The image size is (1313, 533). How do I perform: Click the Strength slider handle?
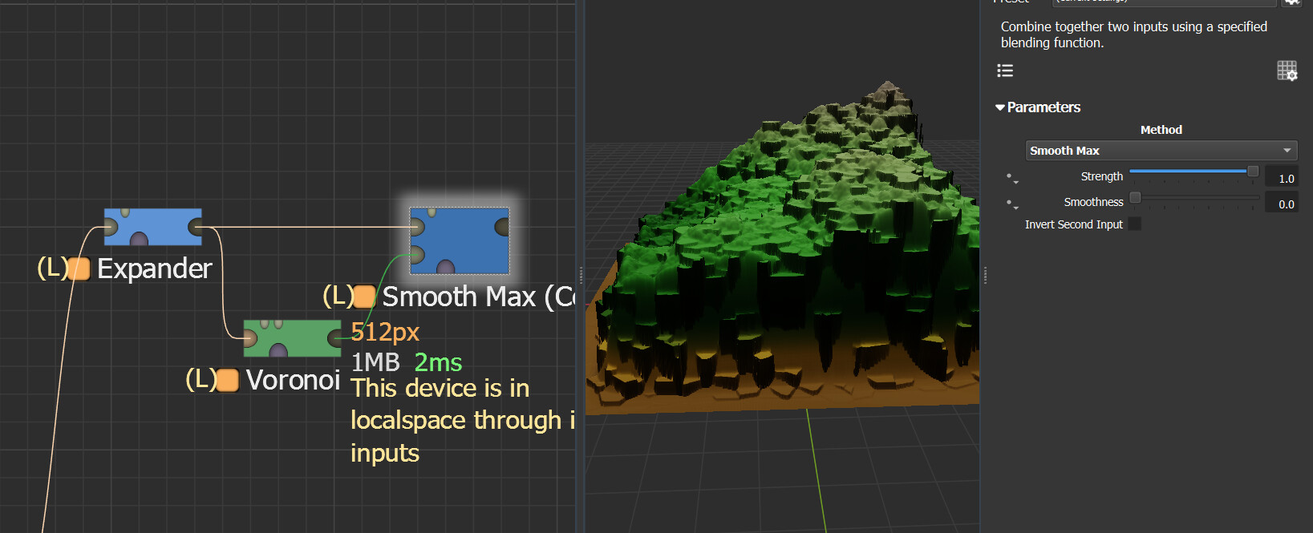pyautogui.click(x=1253, y=172)
